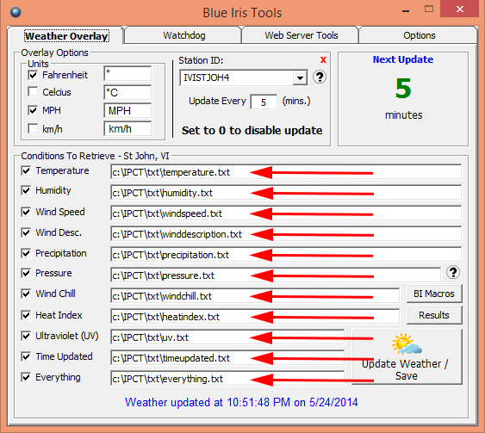Toggle the Pressure checkbox

pos(26,273)
